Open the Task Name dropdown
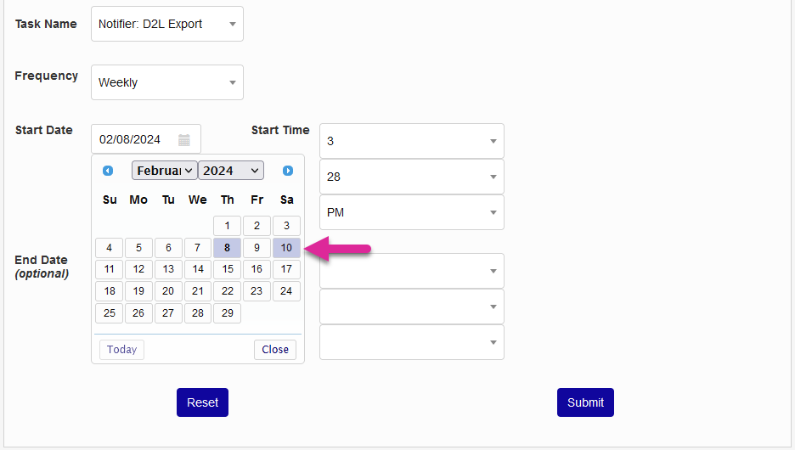The height and width of the screenshot is (450, 795). point(166,24)
